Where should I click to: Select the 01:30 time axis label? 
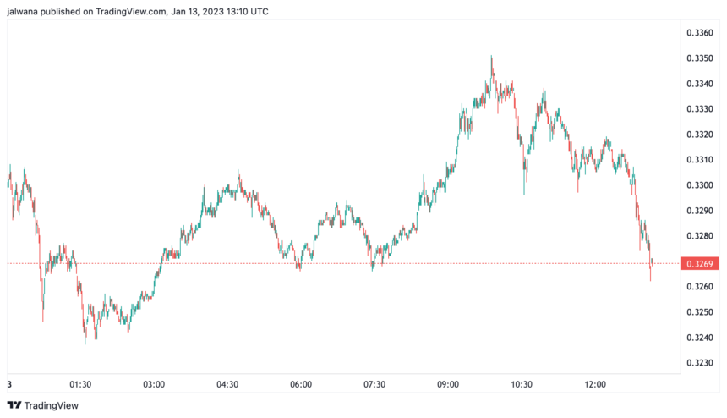point(80,384)
